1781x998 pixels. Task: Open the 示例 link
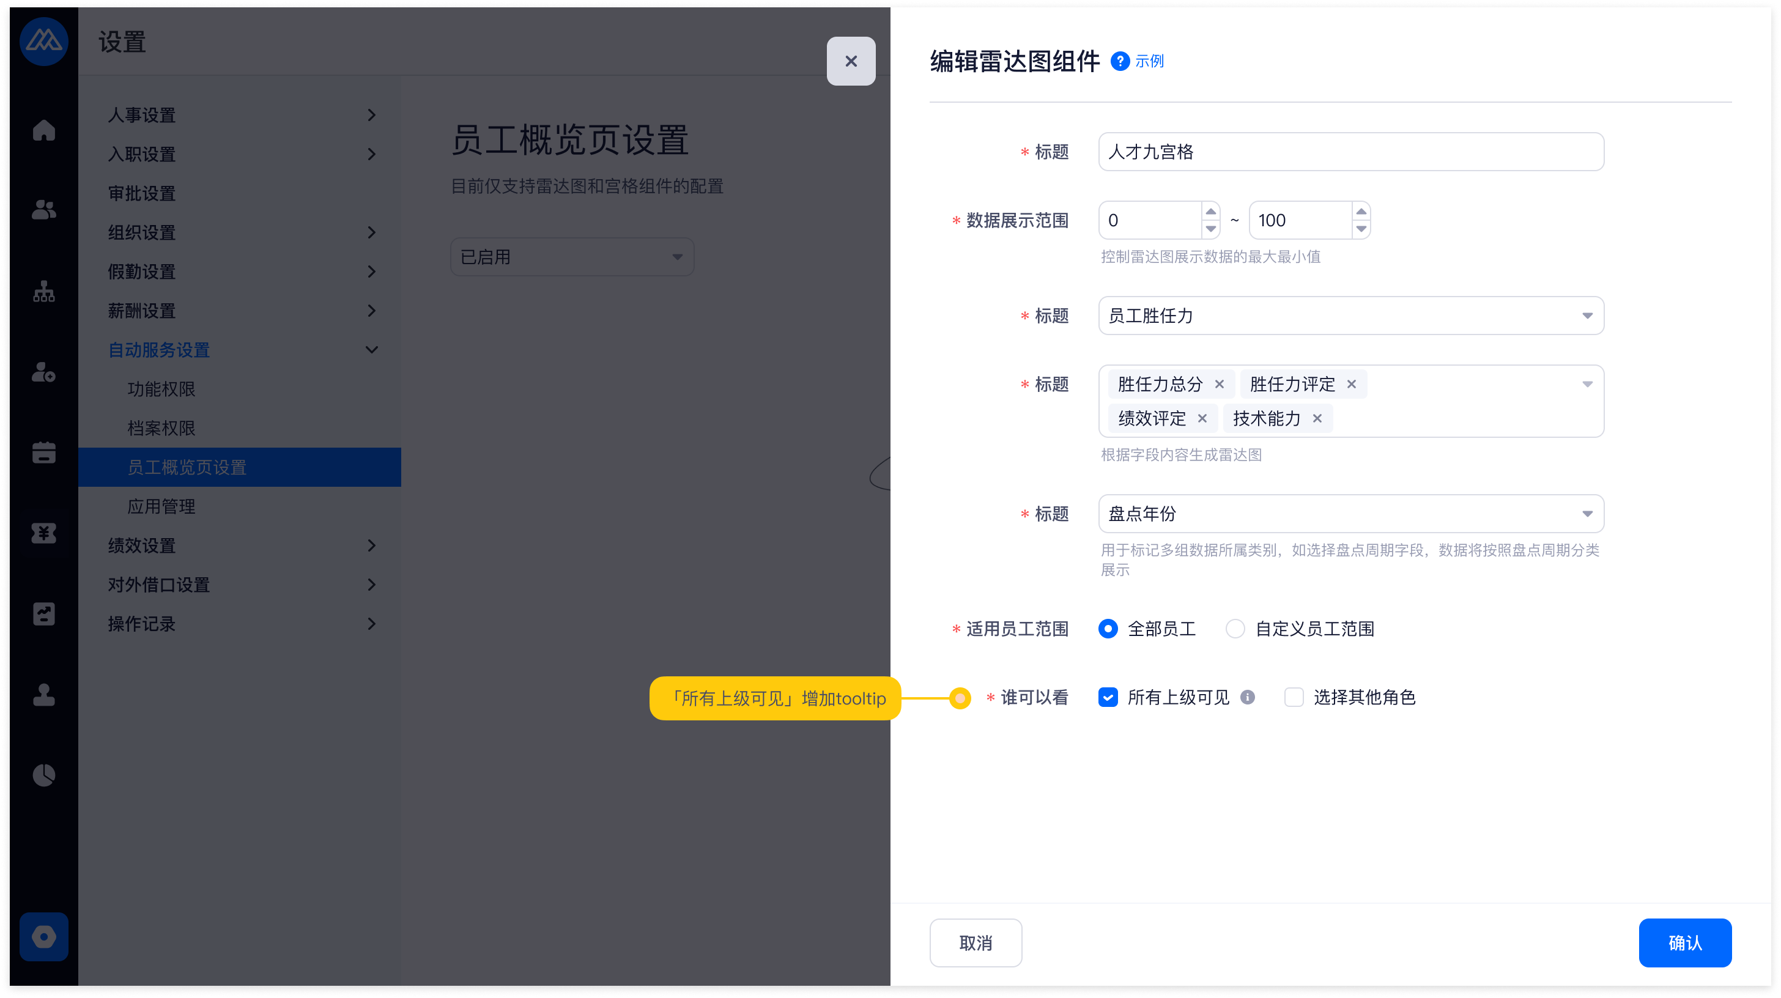click(1150, 61)
